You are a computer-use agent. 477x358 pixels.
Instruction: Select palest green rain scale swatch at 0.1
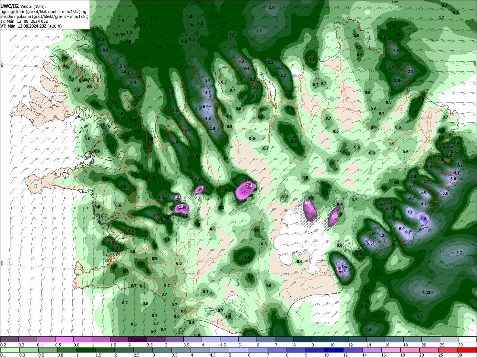[10, 350]
